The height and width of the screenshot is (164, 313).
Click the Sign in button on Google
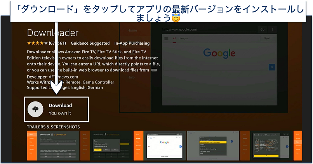[x=268, y=38]
